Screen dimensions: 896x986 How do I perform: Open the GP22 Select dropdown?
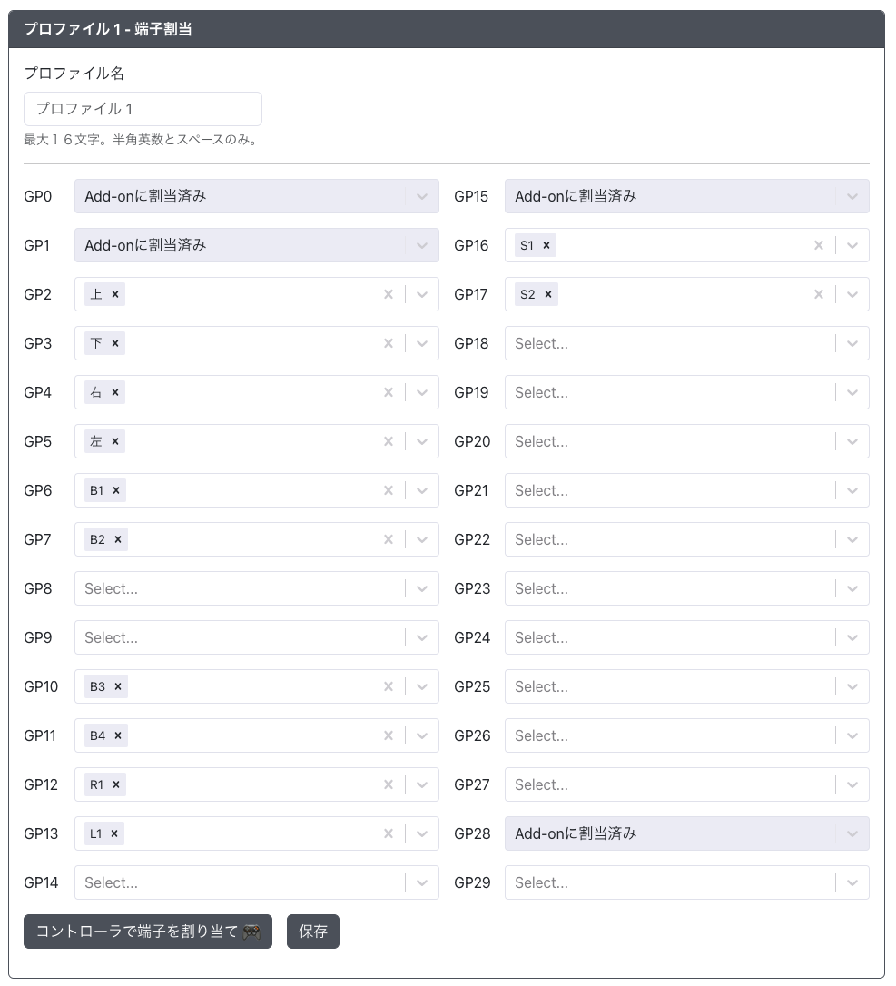[669, 539]
